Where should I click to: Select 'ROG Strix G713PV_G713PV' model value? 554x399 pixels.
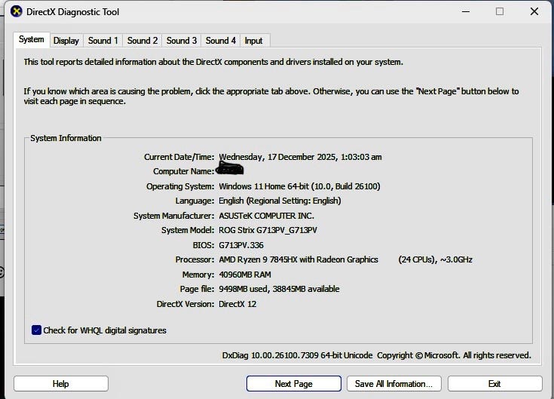(268, 230)
